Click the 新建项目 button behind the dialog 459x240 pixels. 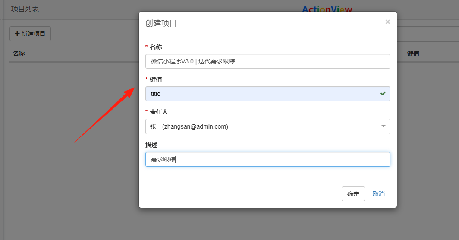point(30,34)
